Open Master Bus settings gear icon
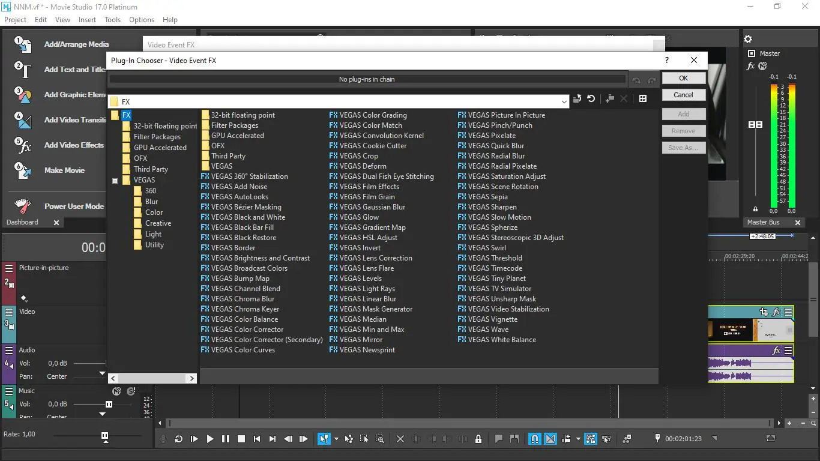 point(748,39)
